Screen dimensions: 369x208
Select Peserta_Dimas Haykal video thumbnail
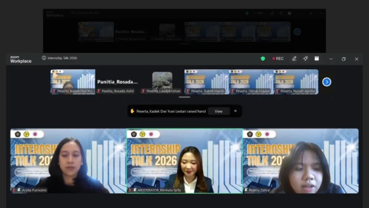(x=252, y=82)
